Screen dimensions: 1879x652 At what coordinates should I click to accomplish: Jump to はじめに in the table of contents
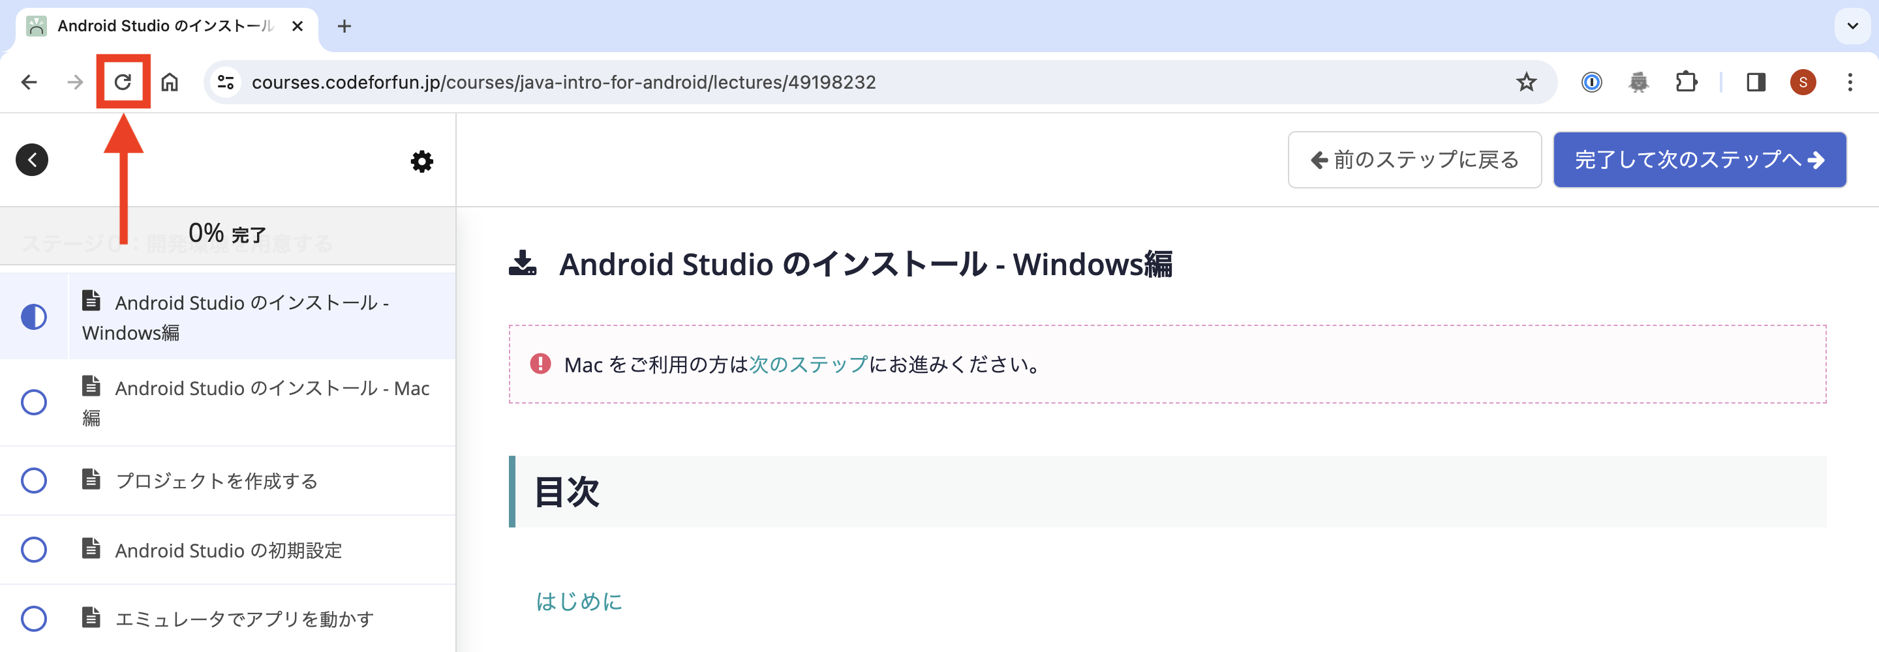tap(579, 601)
